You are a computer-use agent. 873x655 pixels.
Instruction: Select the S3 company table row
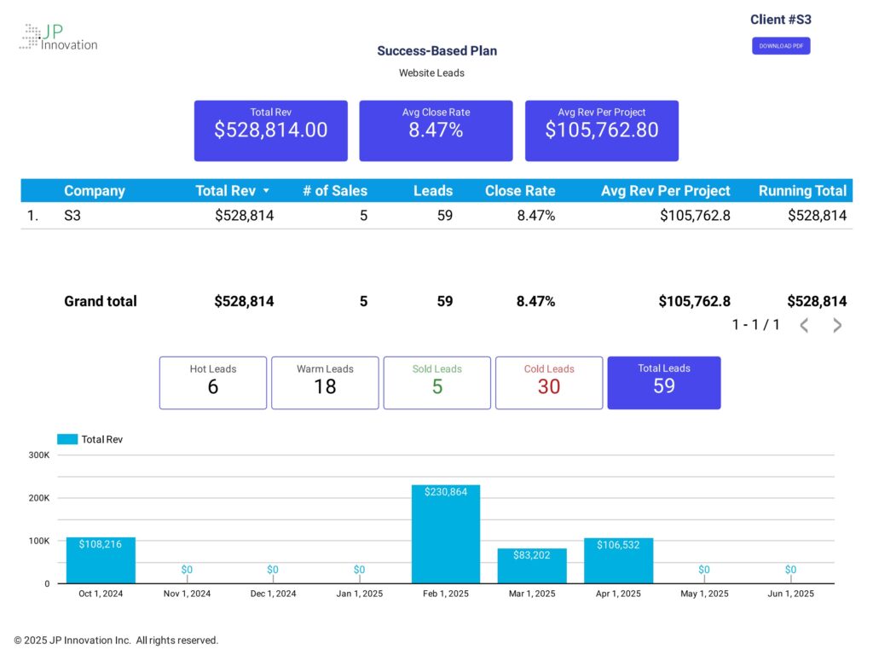click(436, 216)
